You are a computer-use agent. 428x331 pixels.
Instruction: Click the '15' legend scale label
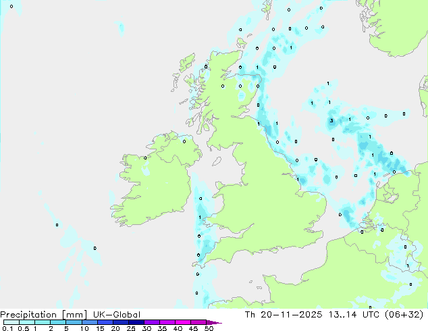point(100,328)
